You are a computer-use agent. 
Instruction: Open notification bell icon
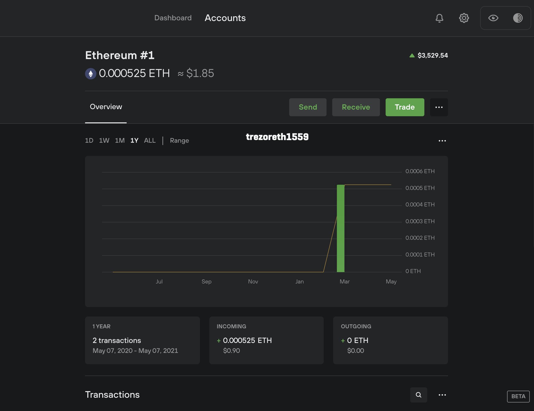[x=439, y=18]
